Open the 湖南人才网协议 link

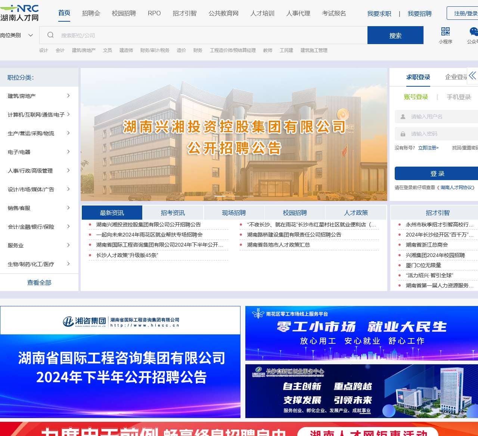457,187
